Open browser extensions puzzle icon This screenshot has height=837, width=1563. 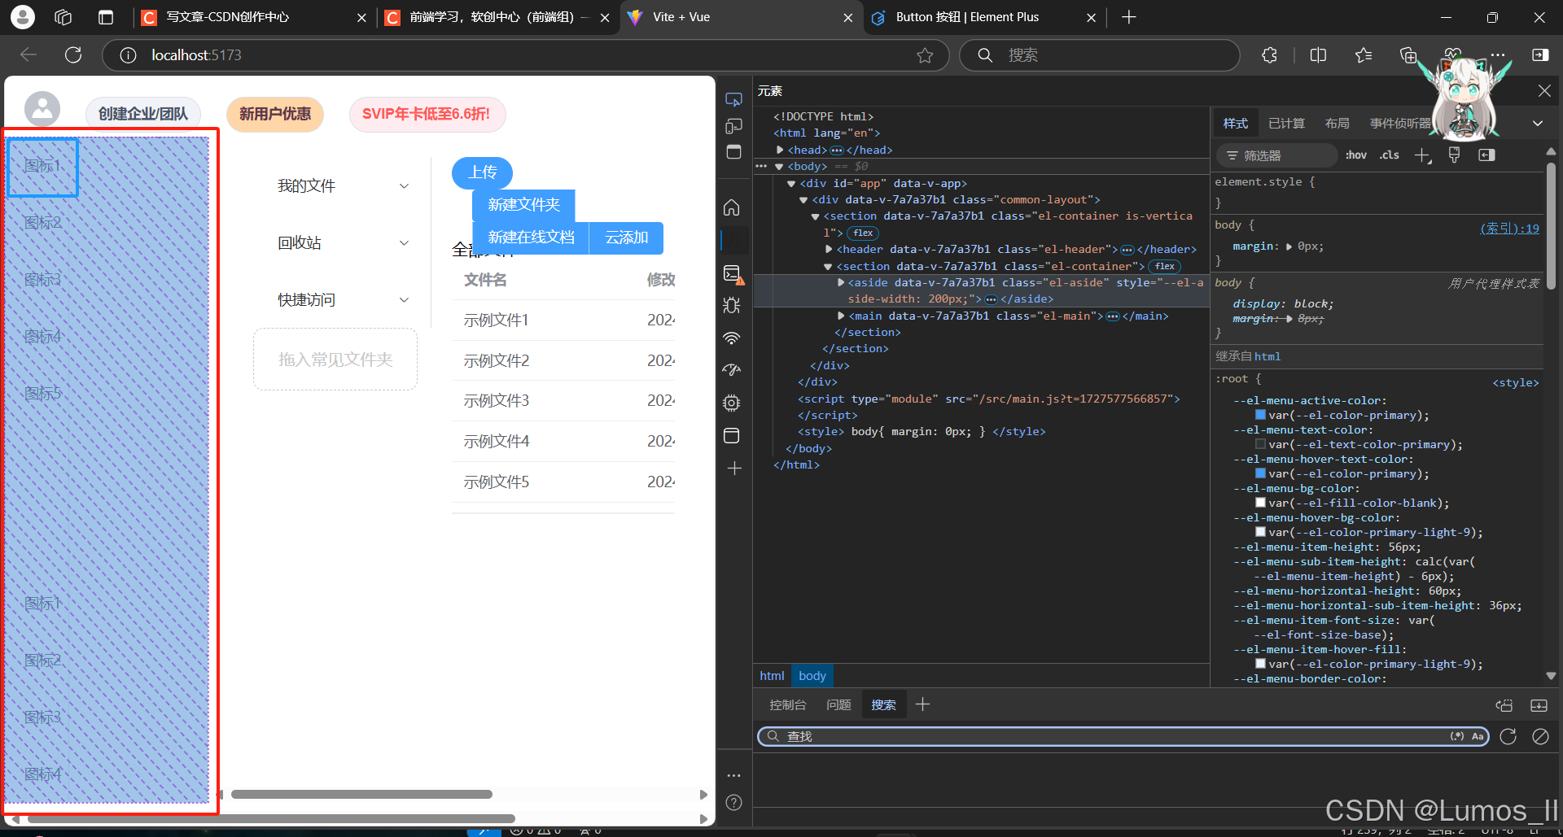pos(1269,54)
